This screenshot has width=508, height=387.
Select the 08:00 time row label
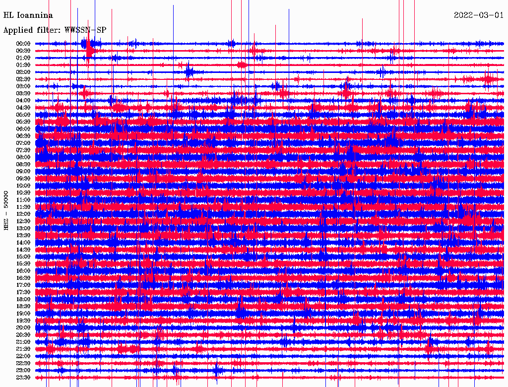(x=23, y=157)
